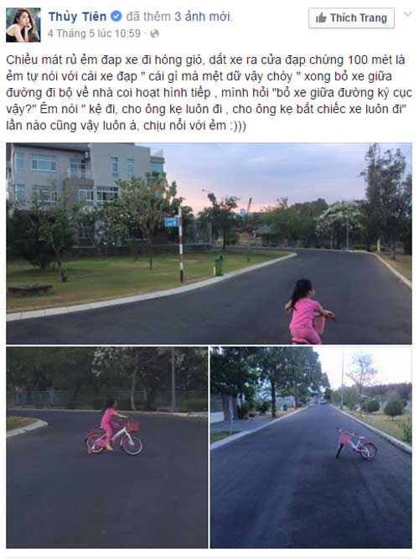419x559 pixels.
Task: Open the post timestamp 4 Tháng 5 lúc 10:59
Action: (x=94, y=34)
